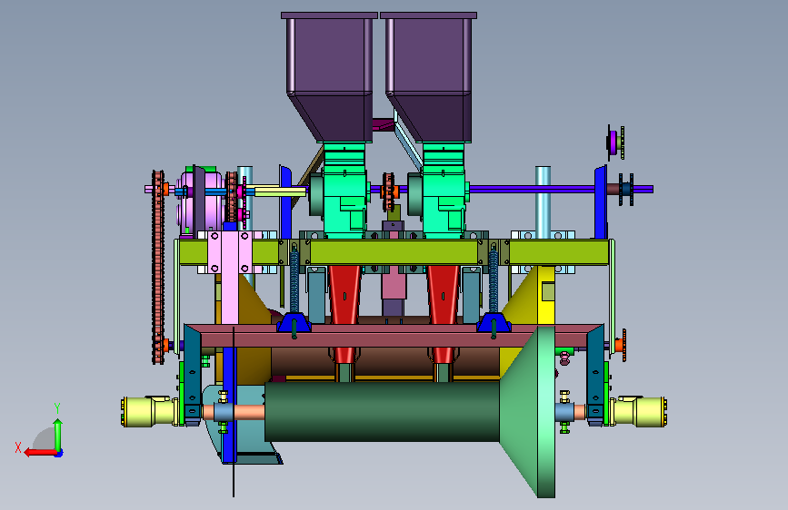
Task: Select the pink bolted bracket plate
Action: pos(229,252)
